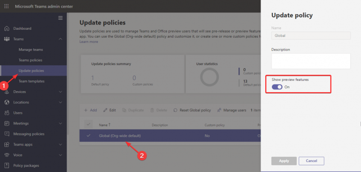
Task: Collapse the navigation with the hamburger icon
Action: pyautogui.click(x=60, y=18)
